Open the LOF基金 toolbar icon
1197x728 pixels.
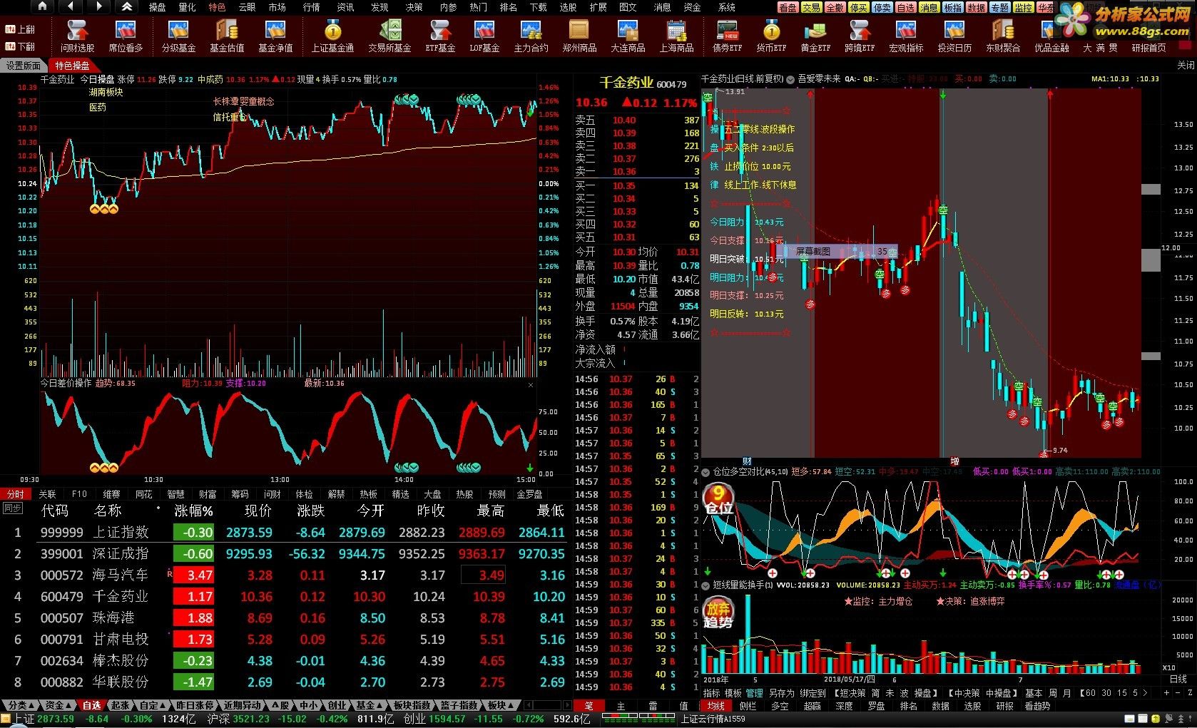(484, 36)
